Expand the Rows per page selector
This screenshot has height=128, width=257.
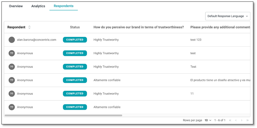tap(208, 120)
